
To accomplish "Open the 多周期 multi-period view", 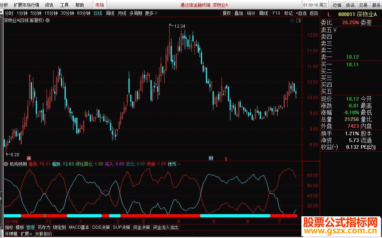I will click(x=136, y=13).
